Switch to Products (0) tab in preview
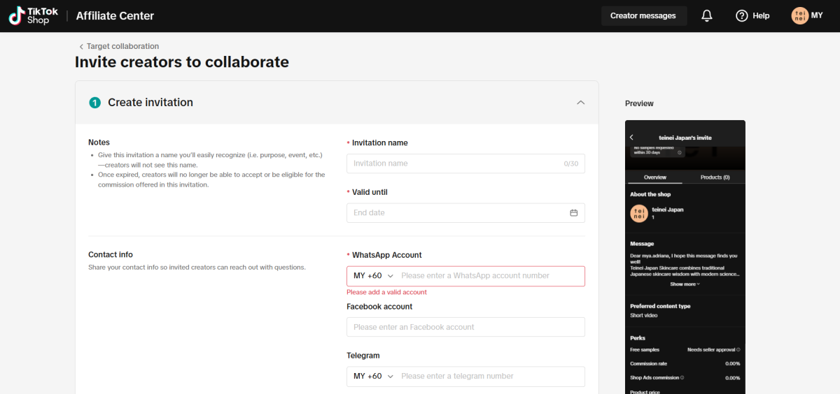The image size is (840, 394). [x=715, y=177]
